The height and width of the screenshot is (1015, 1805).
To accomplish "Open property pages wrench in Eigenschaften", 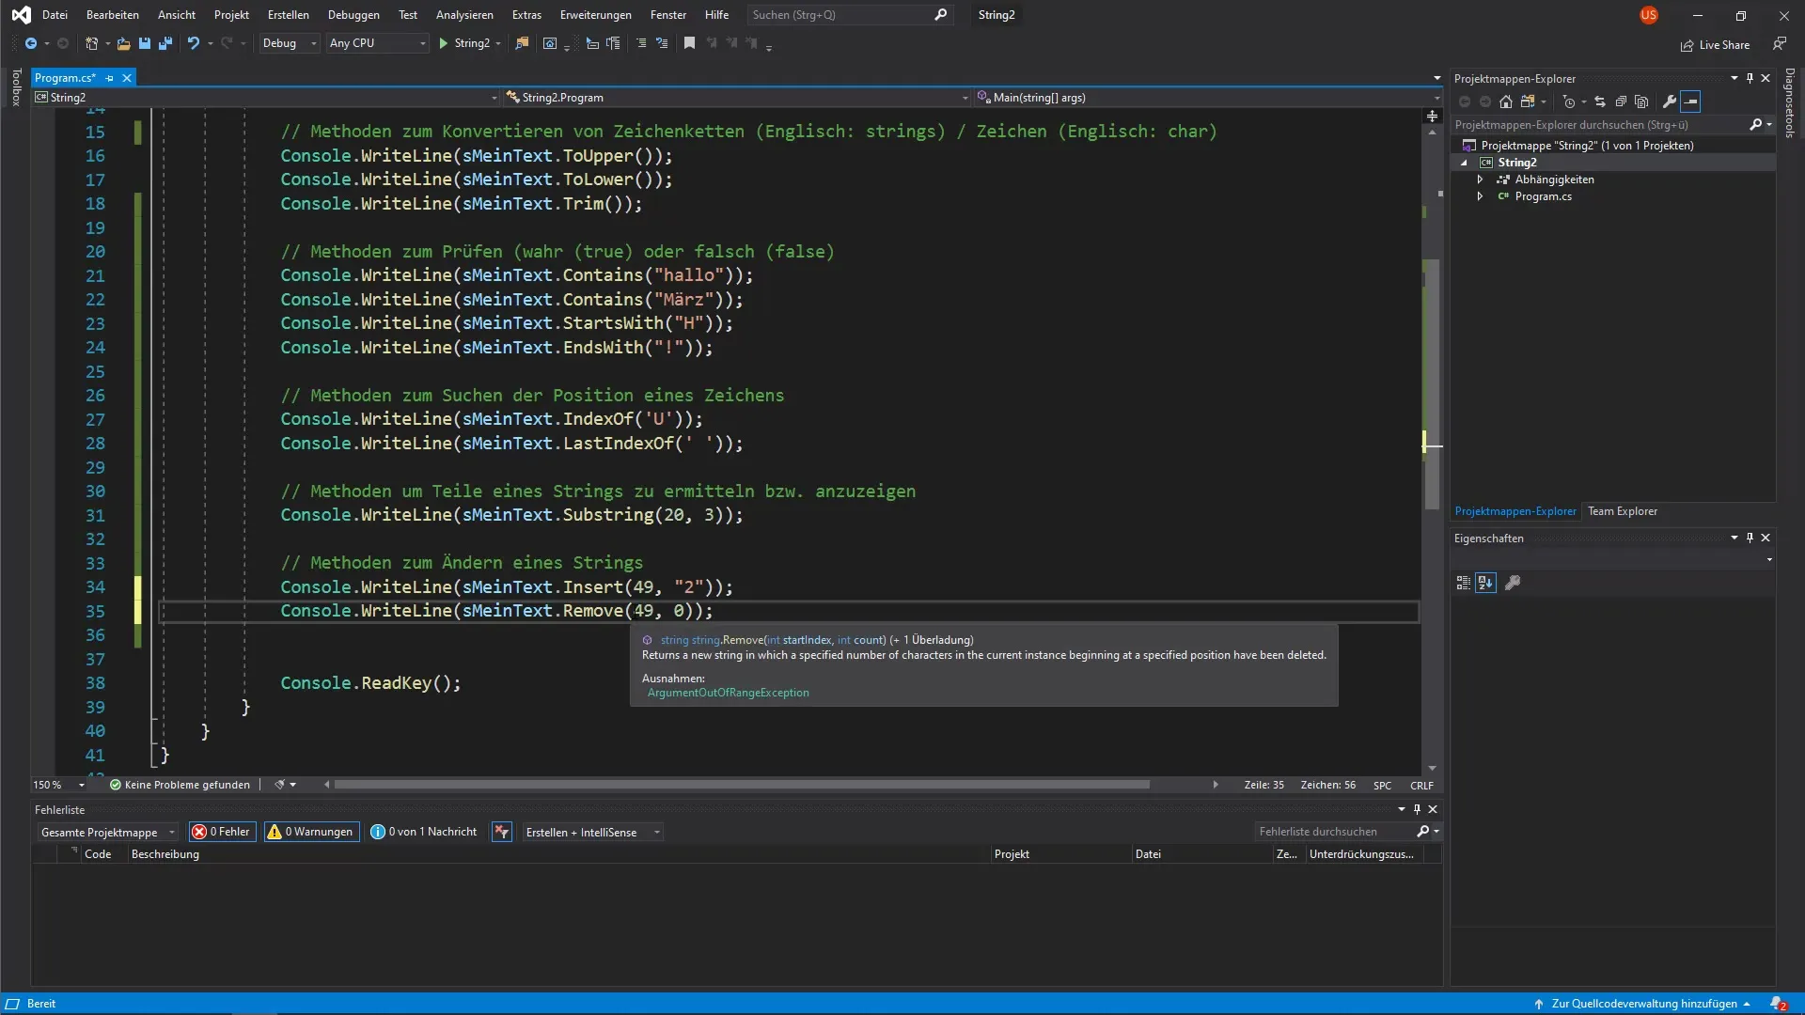I will 1513,583.
